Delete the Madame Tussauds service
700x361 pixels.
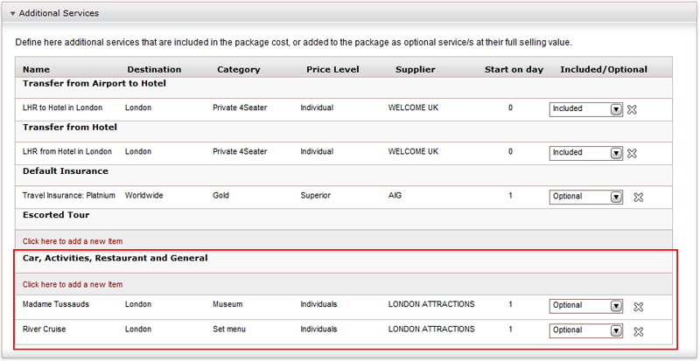click(x=639, y=307)
